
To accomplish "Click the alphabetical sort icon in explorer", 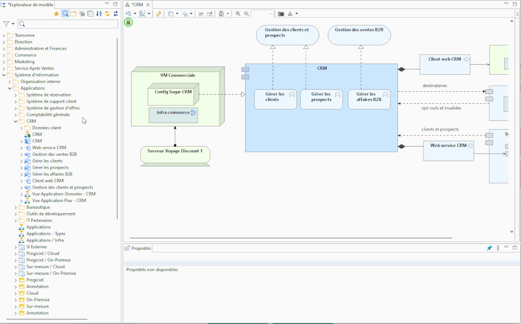I will click(x=99, y=13).
